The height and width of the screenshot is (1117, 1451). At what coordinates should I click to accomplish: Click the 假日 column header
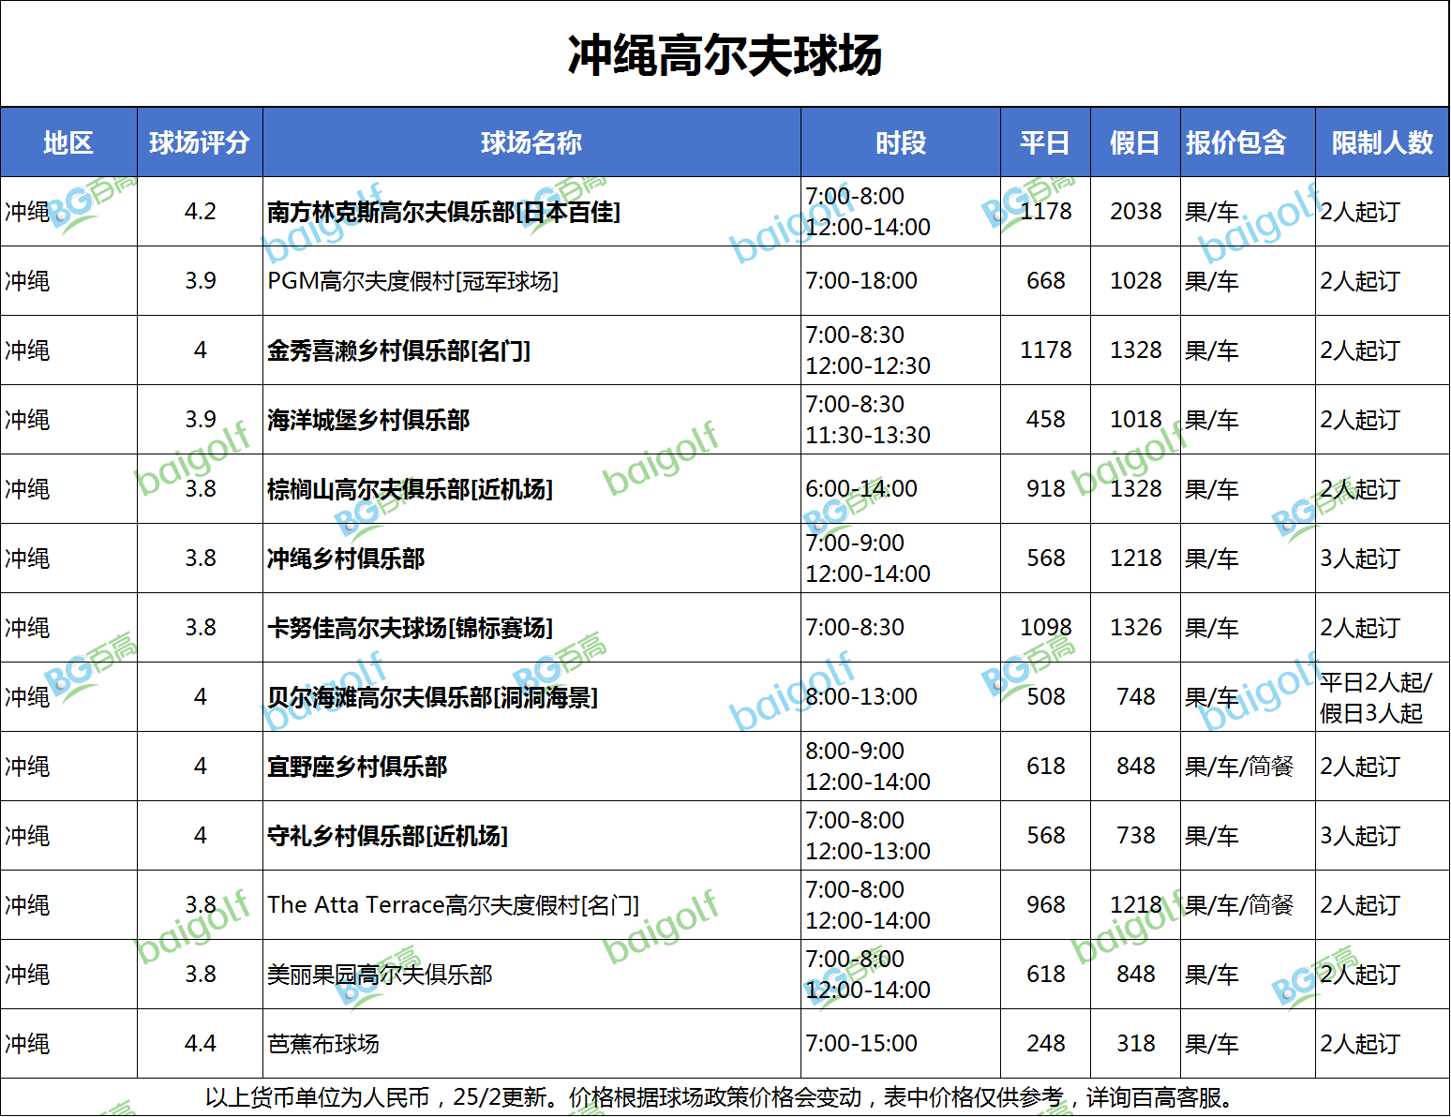click(x=1135, y=142)
